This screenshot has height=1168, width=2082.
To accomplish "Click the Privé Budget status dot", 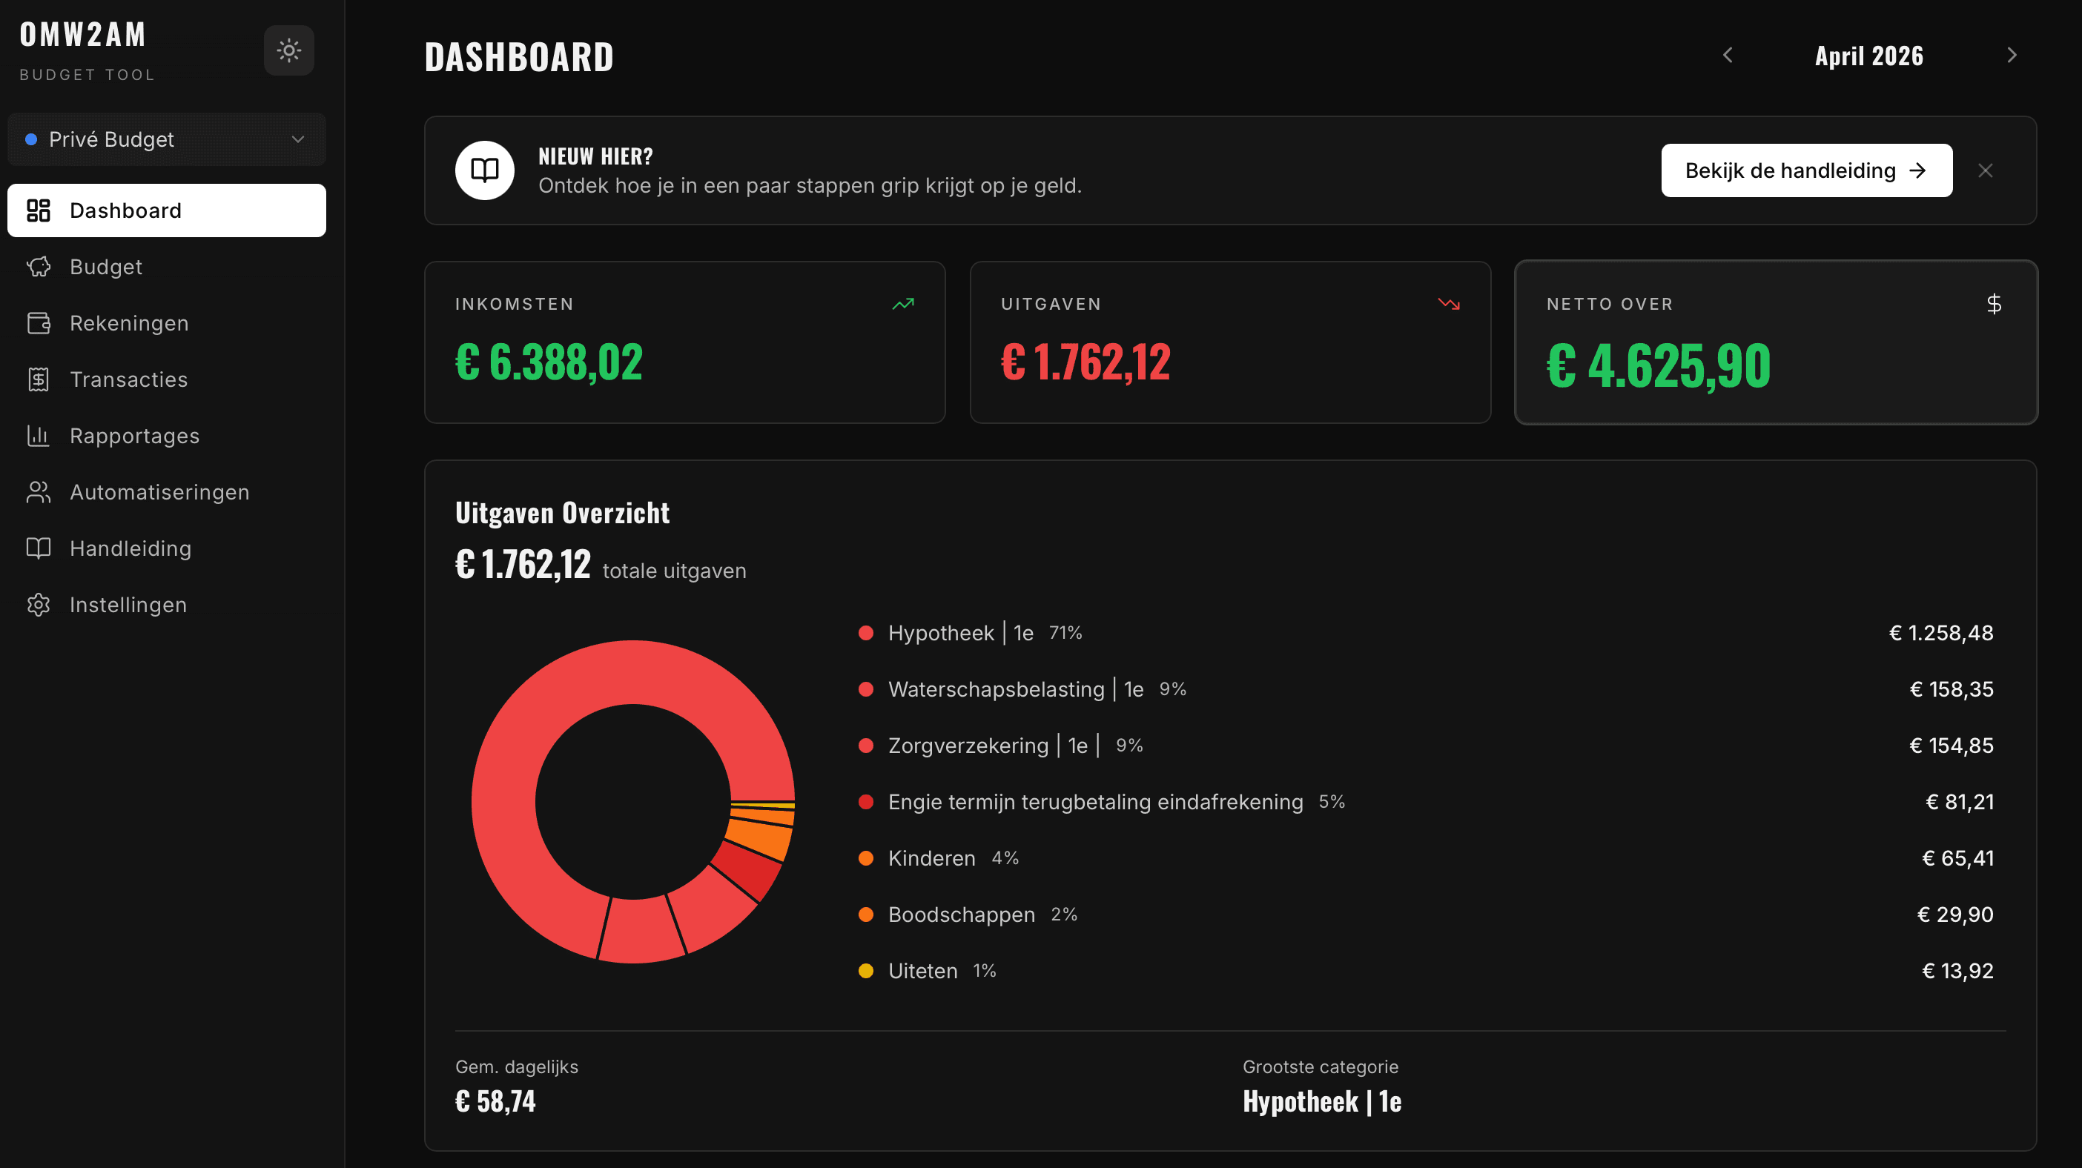I will 32,139.
